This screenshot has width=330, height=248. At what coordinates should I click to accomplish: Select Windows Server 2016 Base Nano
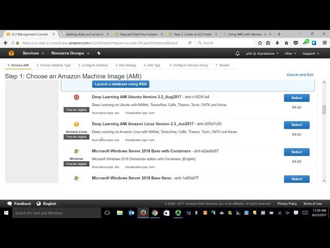point(296,179)
